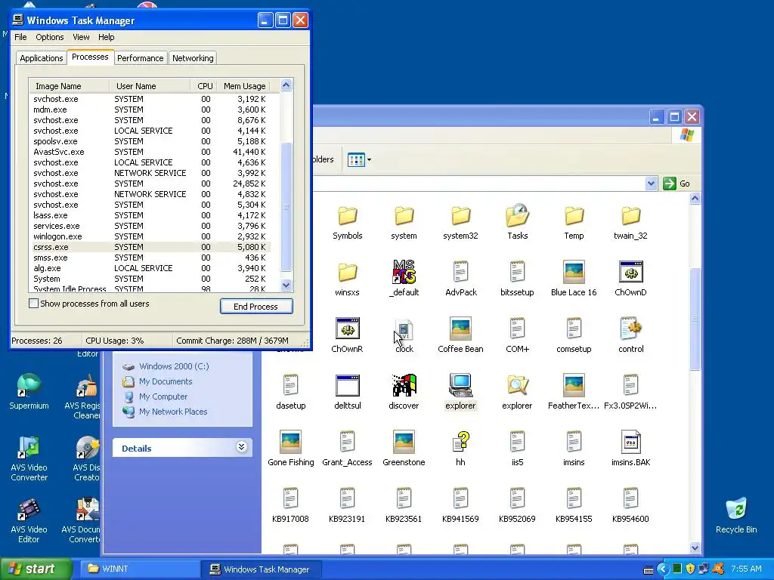Click the WINNT window vertical scrollbar thumb
Viewport: 774px width, 580px height.
pyautogui.click(x=695, y=319)
